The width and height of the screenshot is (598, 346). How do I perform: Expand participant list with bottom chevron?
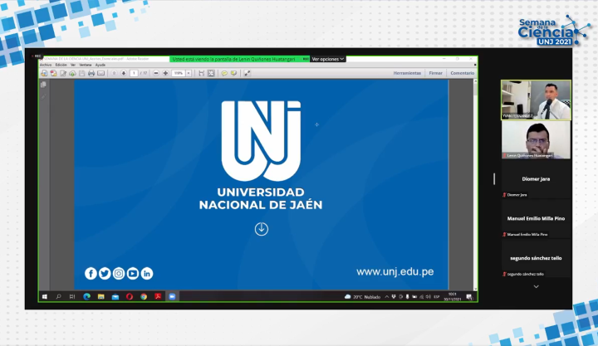[x=536, y=286]
